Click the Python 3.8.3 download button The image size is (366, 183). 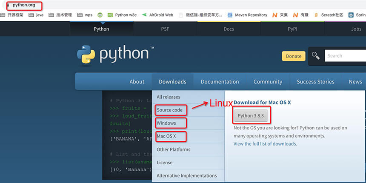click(x=251, y=116)
